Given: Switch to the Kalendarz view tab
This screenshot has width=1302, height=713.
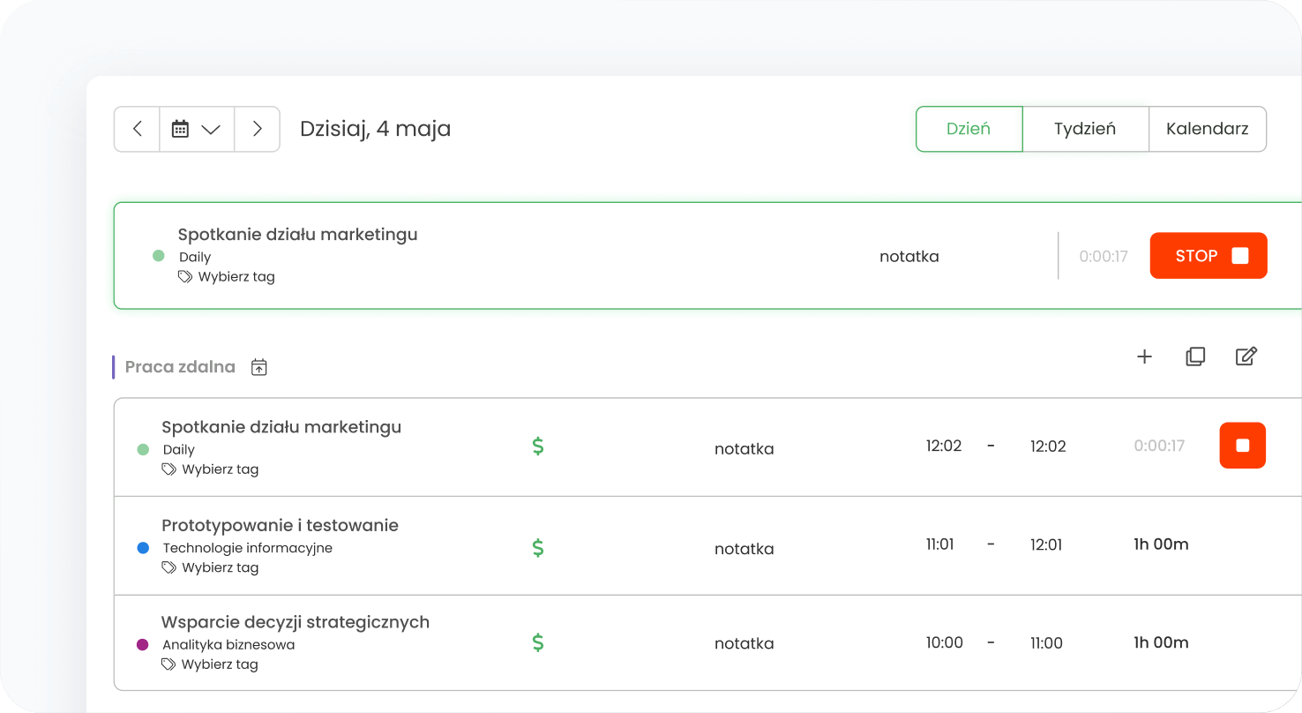Looking at the screenshot, I should (x=1207, y=129).
